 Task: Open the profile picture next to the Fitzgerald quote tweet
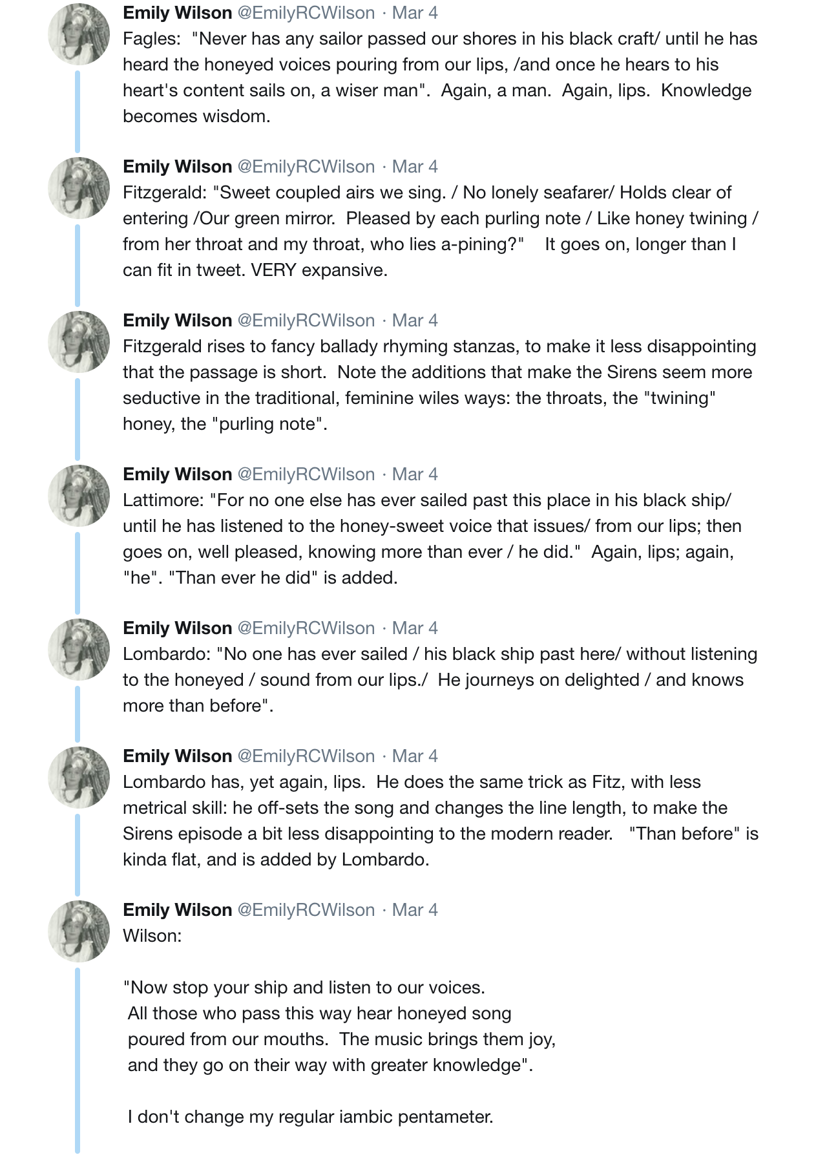79,188
